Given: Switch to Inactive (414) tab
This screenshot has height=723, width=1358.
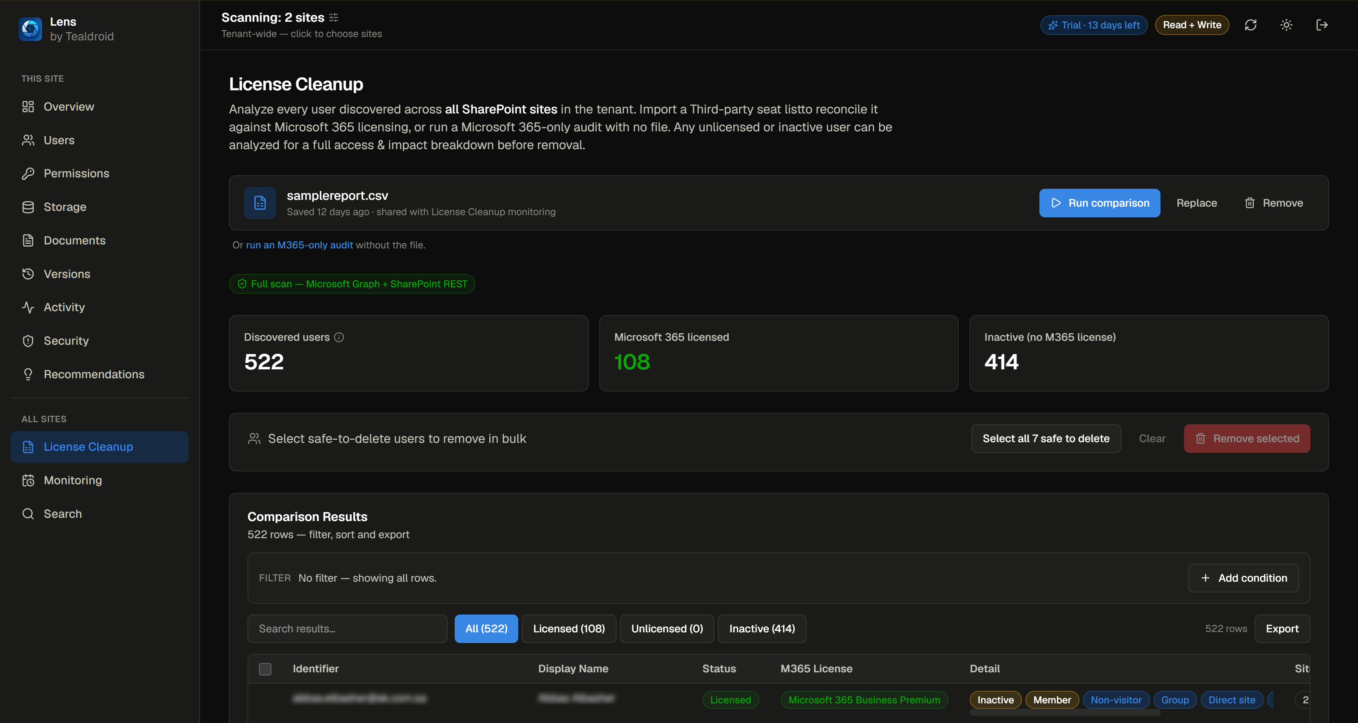Looking at the screenshot, I should point(762,629).
